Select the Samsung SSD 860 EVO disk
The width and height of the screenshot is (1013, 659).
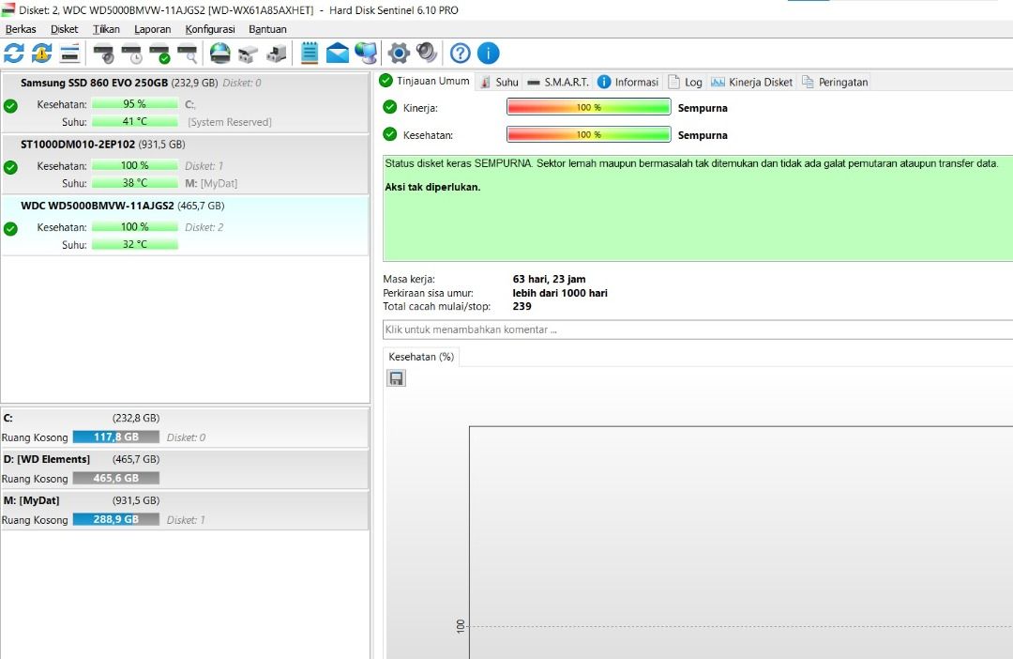(x=94, y=83)
